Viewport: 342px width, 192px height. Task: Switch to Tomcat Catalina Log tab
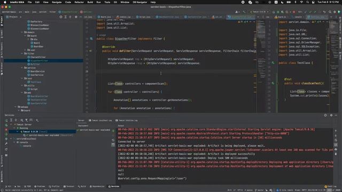pos(127,121)
